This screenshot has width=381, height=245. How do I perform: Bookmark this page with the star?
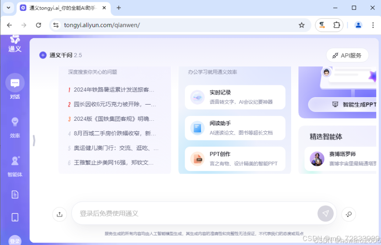[x=302, y=25]
